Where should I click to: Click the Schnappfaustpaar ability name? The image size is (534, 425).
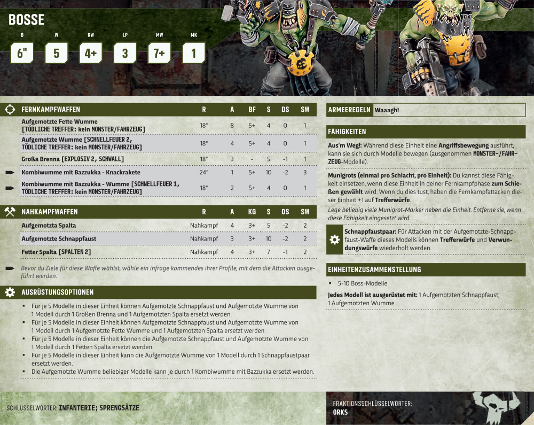point(370,232)
